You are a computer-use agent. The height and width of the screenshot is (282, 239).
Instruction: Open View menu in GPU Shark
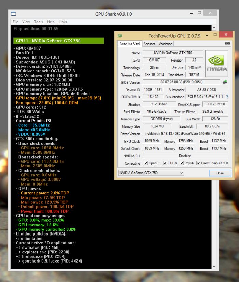pyautogui.click(x=26, y=22)
